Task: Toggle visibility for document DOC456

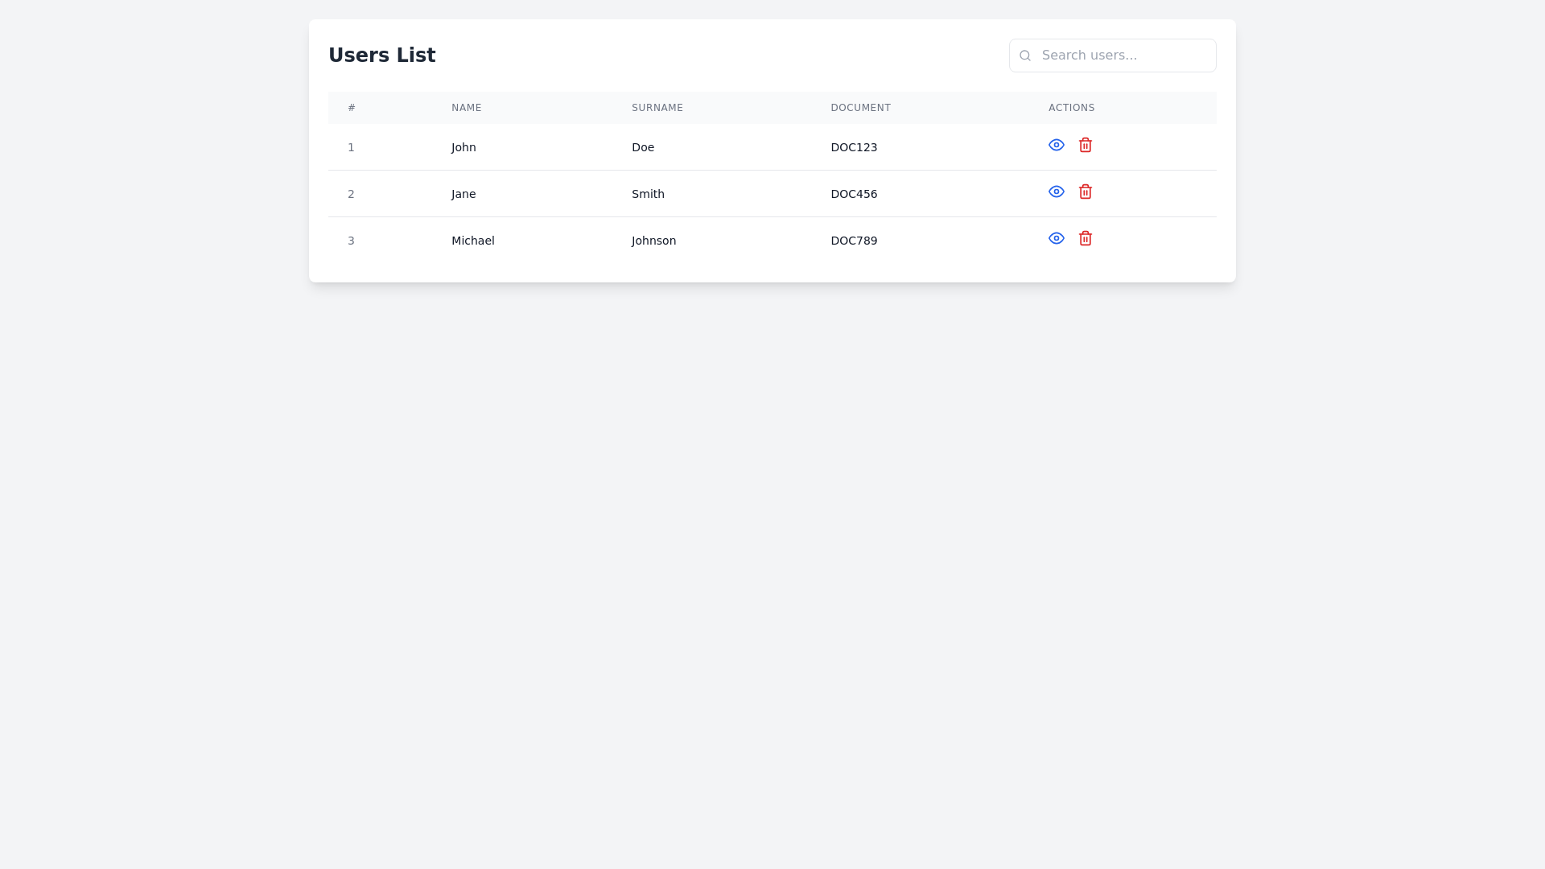Action: point(1056,192)
